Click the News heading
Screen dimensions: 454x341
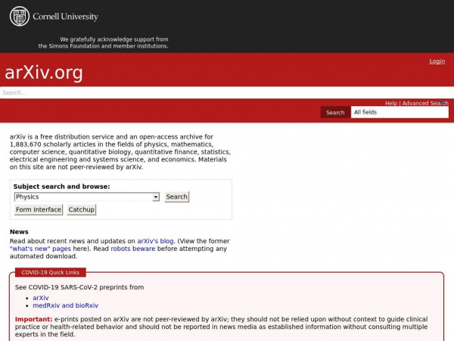click(19, 232)
